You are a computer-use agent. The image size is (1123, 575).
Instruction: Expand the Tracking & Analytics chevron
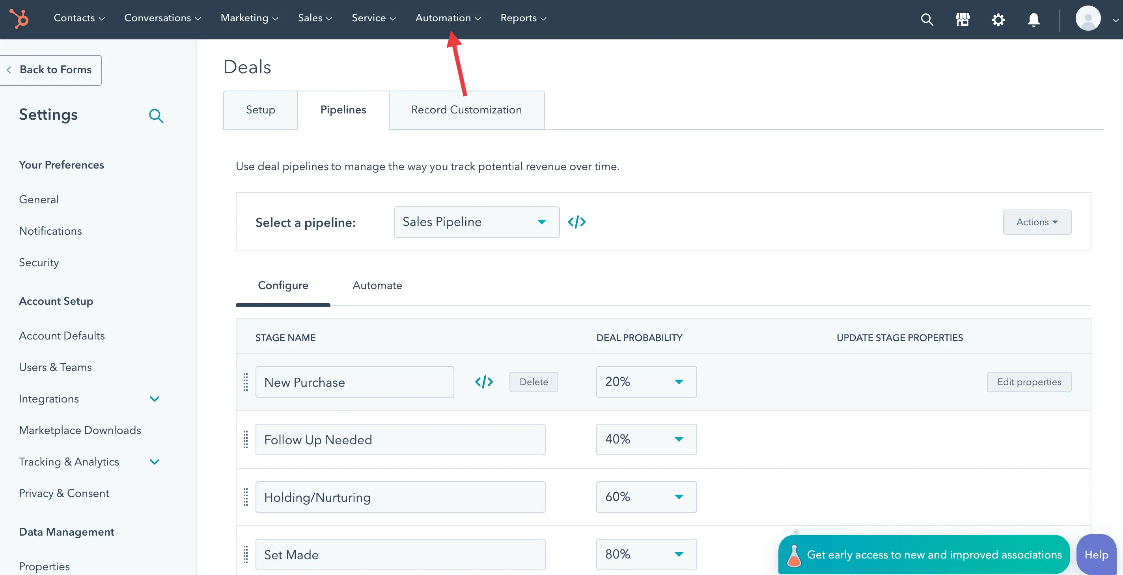(154, 462)
